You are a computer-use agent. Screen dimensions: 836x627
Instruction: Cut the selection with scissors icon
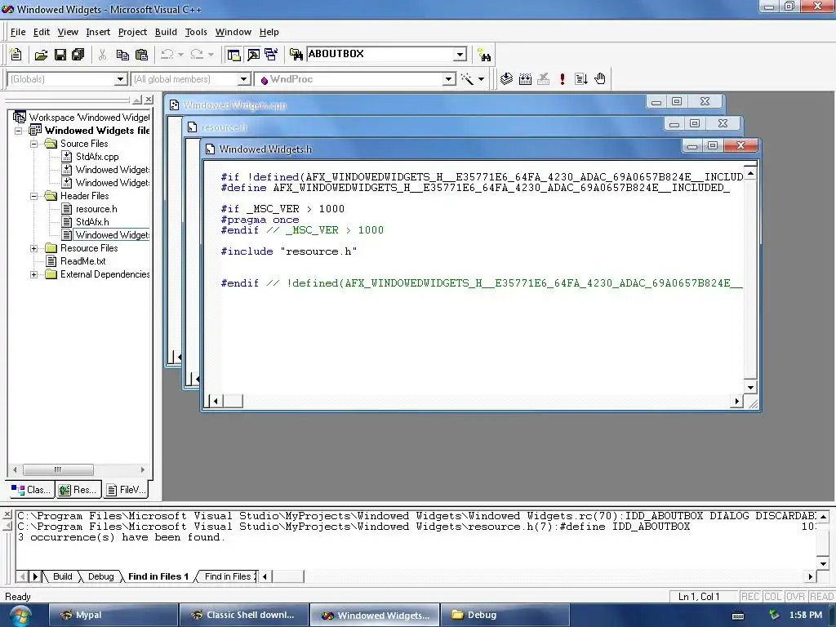pyautogui.click(x=102, y=55)
